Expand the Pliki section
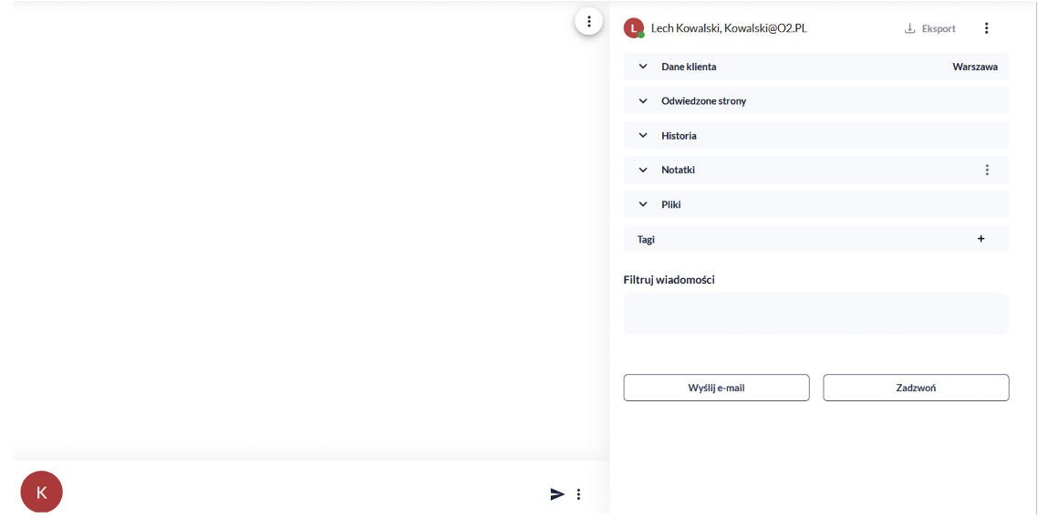The height and width of the screenshot is (518, 1038). click(643, 205)
